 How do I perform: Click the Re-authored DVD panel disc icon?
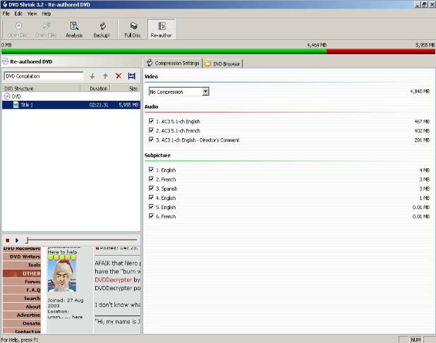pyautogui.click(x=5, y=61)
